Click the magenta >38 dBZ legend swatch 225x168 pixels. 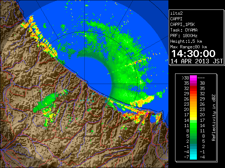(193, 78)
